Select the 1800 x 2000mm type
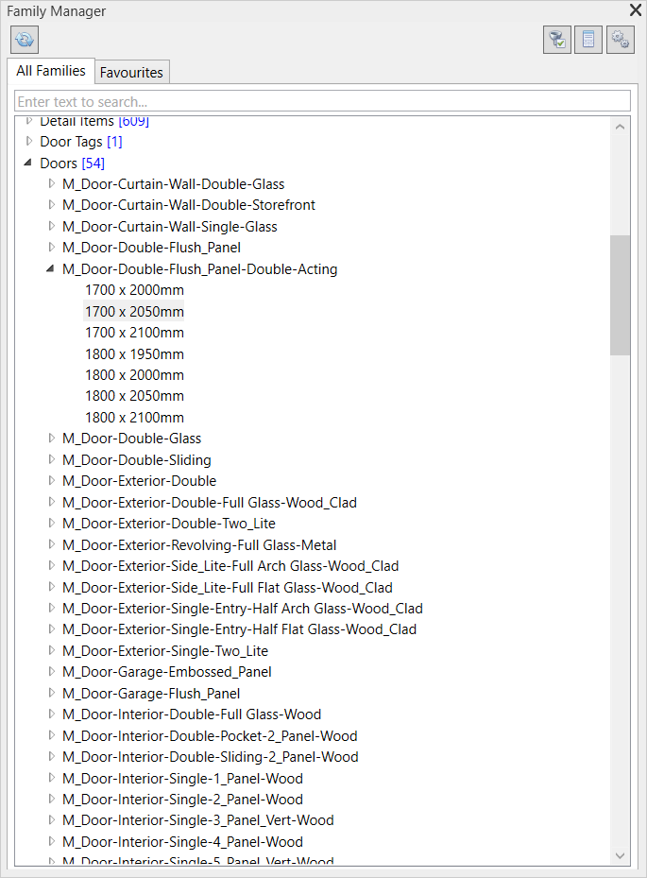647x878 pixels. click(134, 375)
